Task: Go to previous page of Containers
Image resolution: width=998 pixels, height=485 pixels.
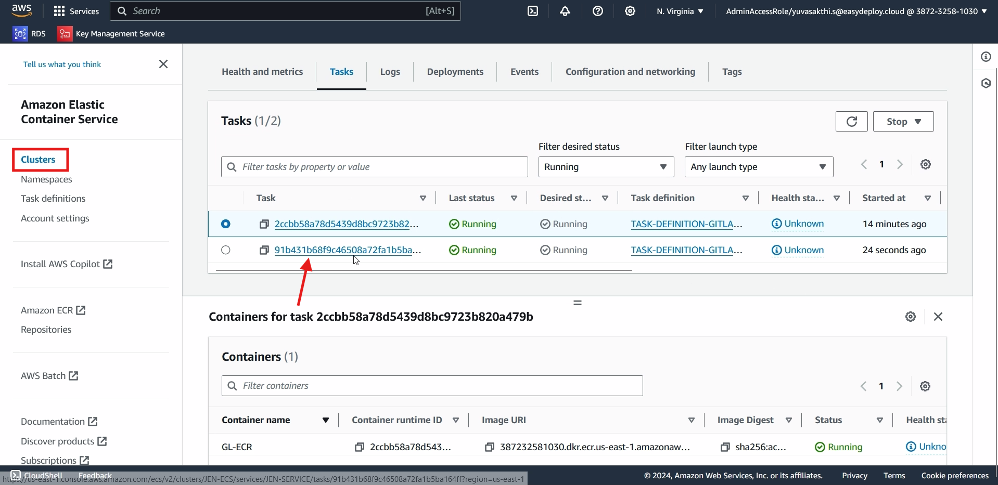Action: coord(864,386)
